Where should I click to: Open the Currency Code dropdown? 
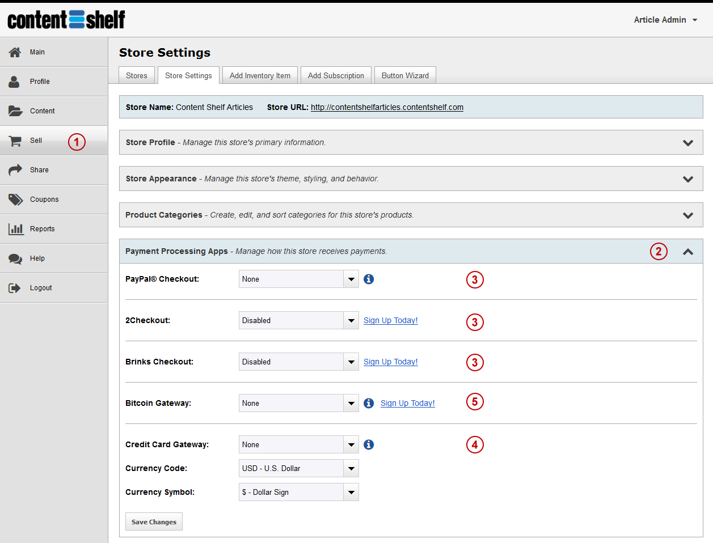coord(299,468)
